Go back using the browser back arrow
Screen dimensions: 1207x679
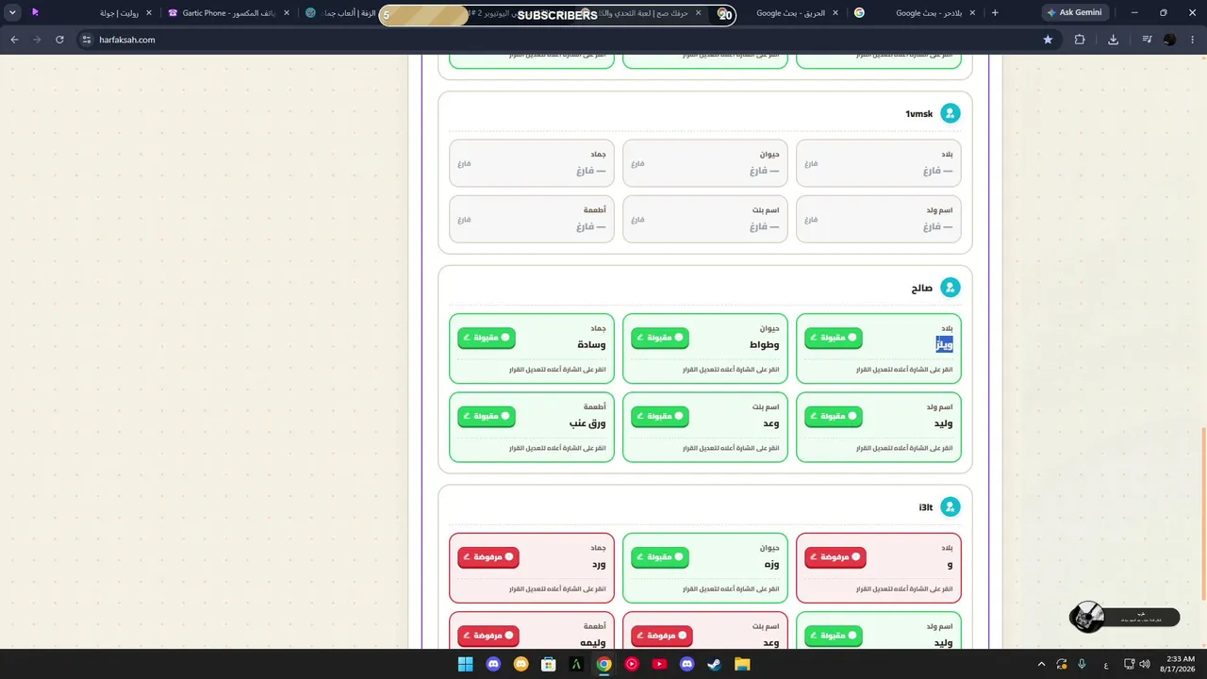tap(14, 40)
